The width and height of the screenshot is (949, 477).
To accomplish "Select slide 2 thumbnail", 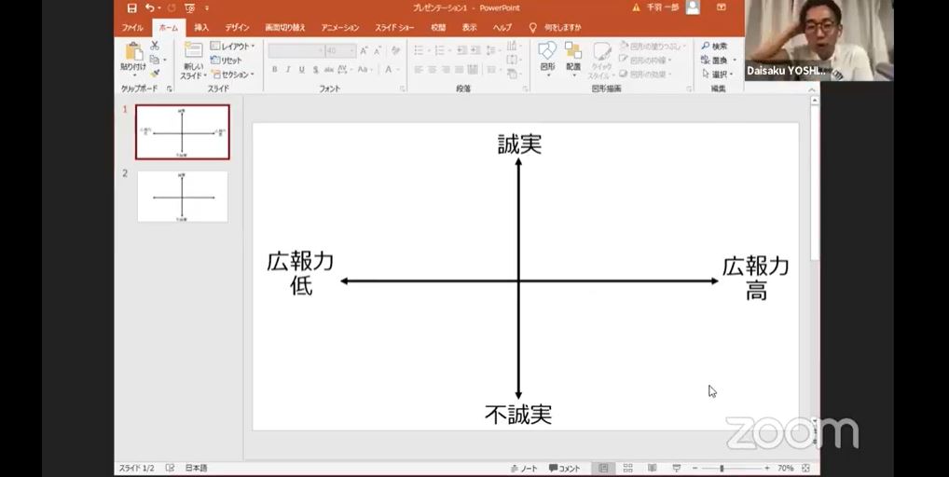I will coord(182,197).
